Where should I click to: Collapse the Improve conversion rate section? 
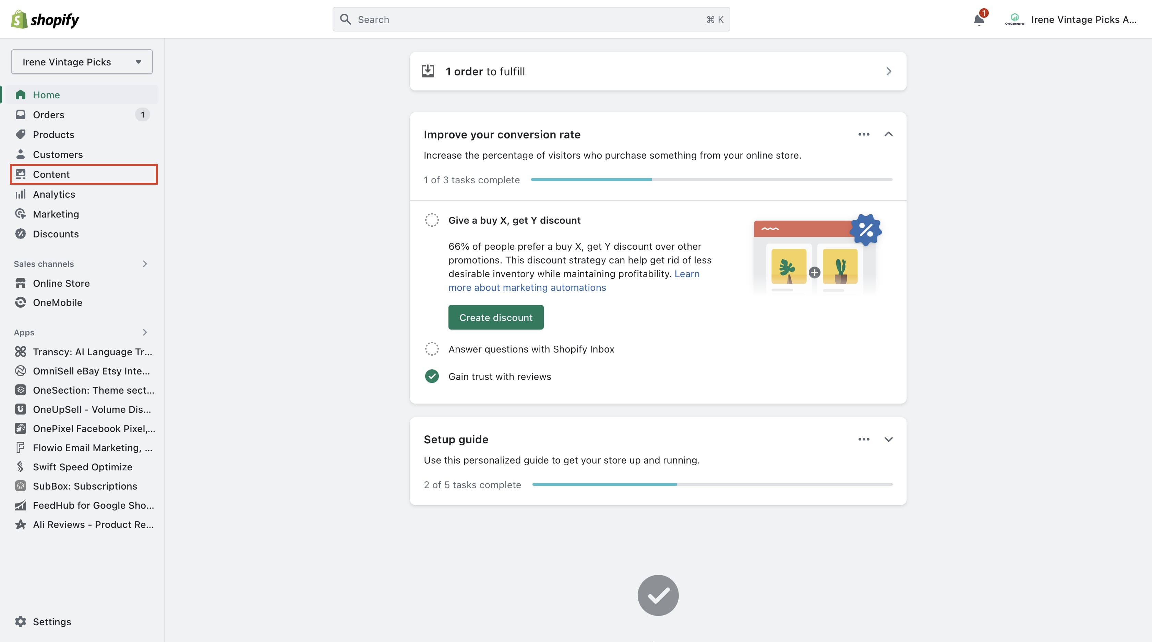point(888,134)
